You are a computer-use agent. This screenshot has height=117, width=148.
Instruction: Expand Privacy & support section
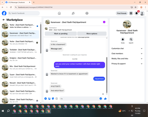[x=127, y=64]
